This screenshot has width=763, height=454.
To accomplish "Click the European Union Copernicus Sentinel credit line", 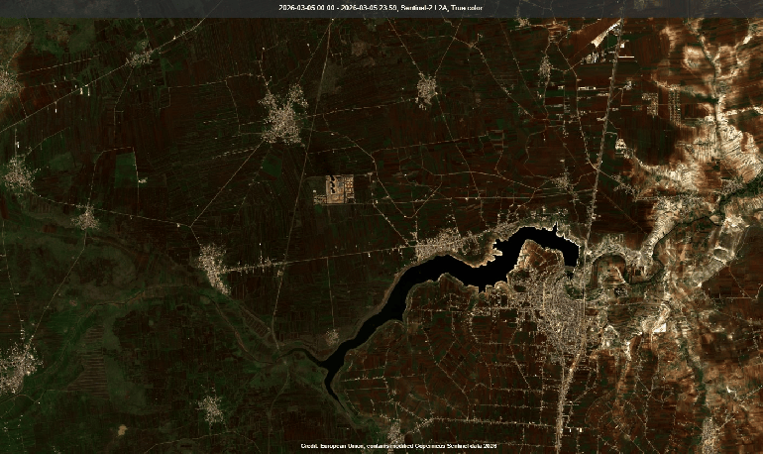I will pyautogui.click(x=398, y=446).
